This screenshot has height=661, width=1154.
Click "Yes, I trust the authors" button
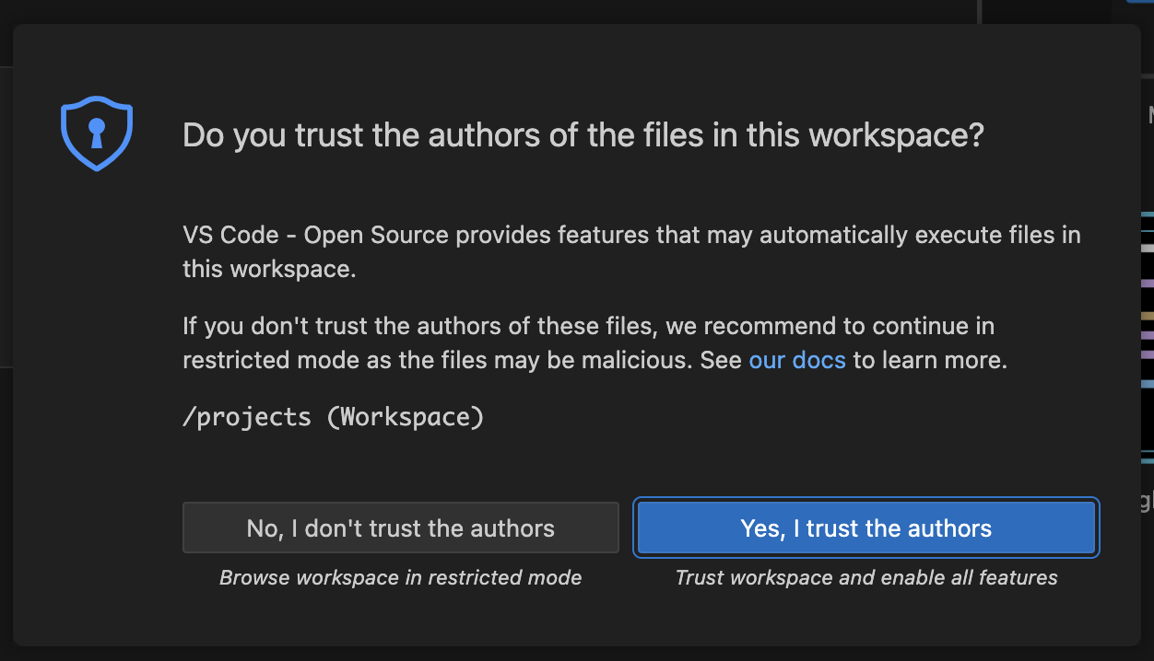coord(865,528)
